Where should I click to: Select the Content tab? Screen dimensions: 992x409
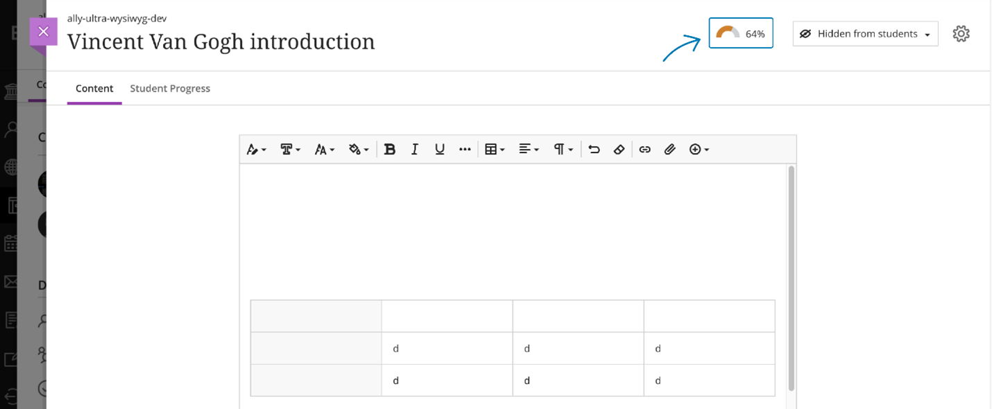94,88
